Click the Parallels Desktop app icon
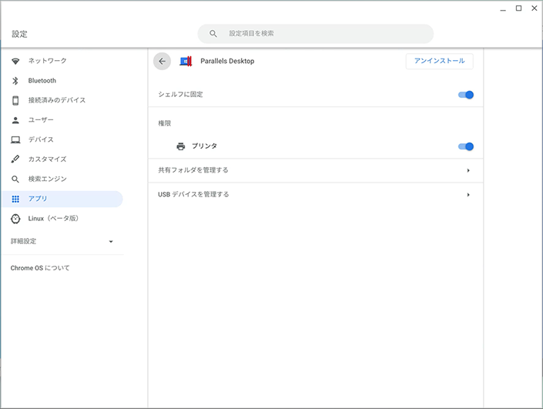This screenshot has width=543, height=409. click(x=186, y=62)
